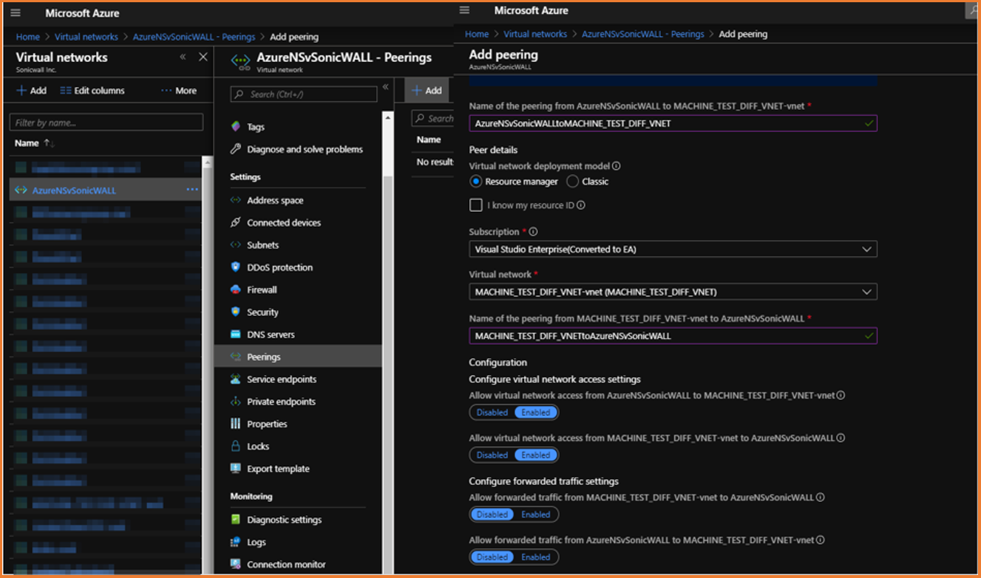Click Home breadcrumb in left window
The width and height of the screenshot is (981, 578).
28,37
